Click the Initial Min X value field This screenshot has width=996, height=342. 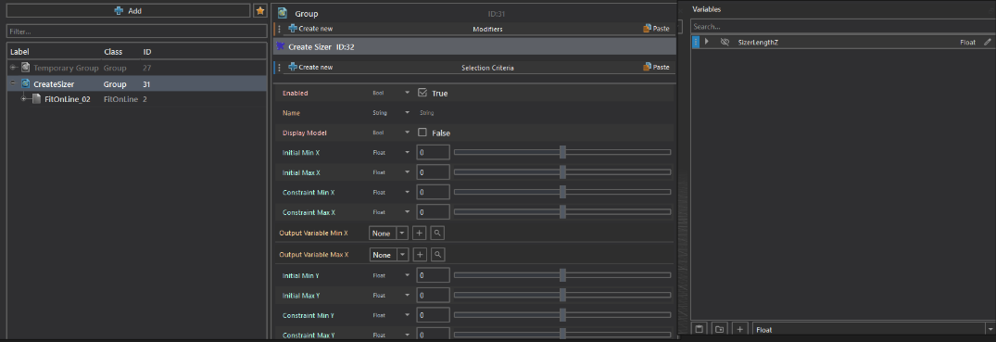point(434,153)
